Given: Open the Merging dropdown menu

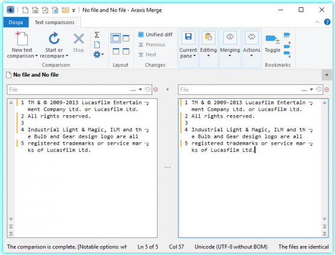Looking at the screenshot, I should point(230,48).
